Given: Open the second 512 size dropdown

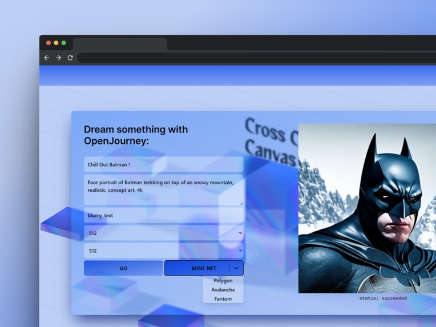Looking at the screenshot, I should pos(163,251).
